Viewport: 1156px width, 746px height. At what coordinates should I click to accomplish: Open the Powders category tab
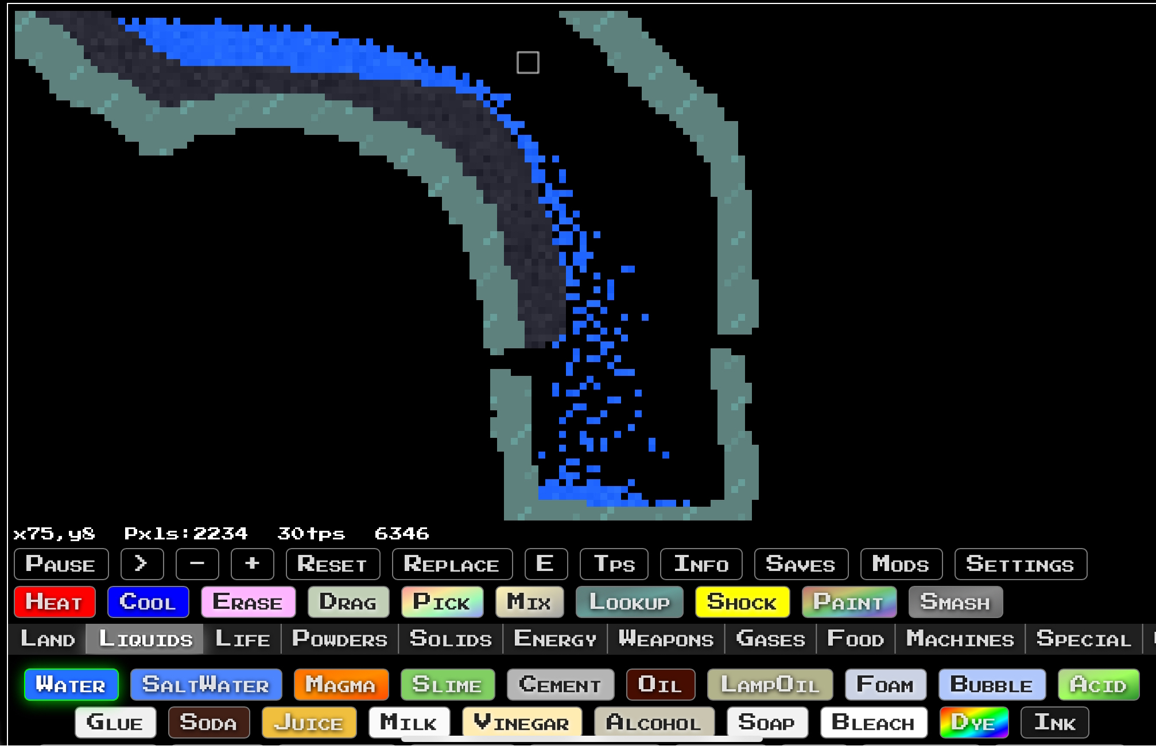tap(340, 639)
